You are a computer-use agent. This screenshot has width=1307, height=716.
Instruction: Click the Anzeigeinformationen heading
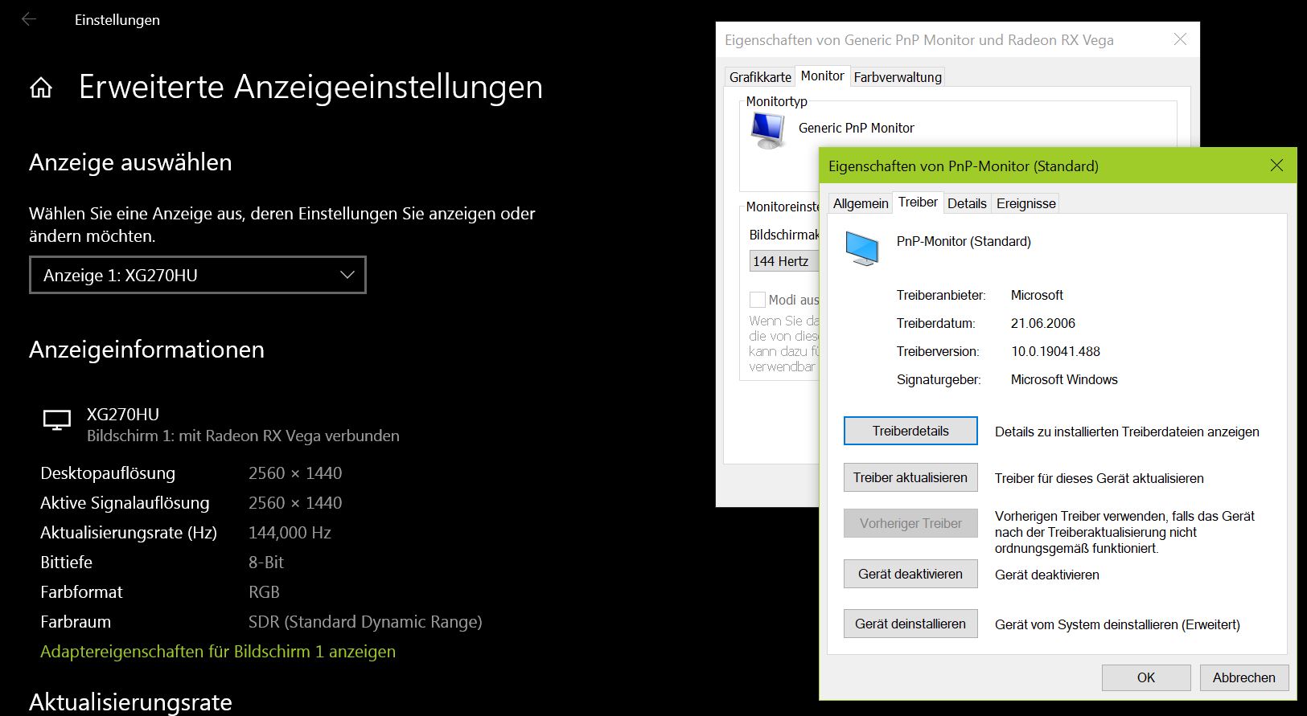pos(146,350)
